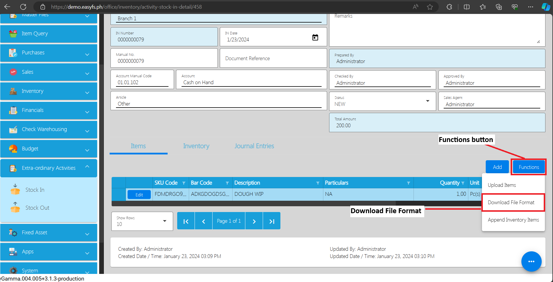The height and width of the screenshot is (282, 553).
Task: Open Particulars column filter icon
Action: pos(409,183)
